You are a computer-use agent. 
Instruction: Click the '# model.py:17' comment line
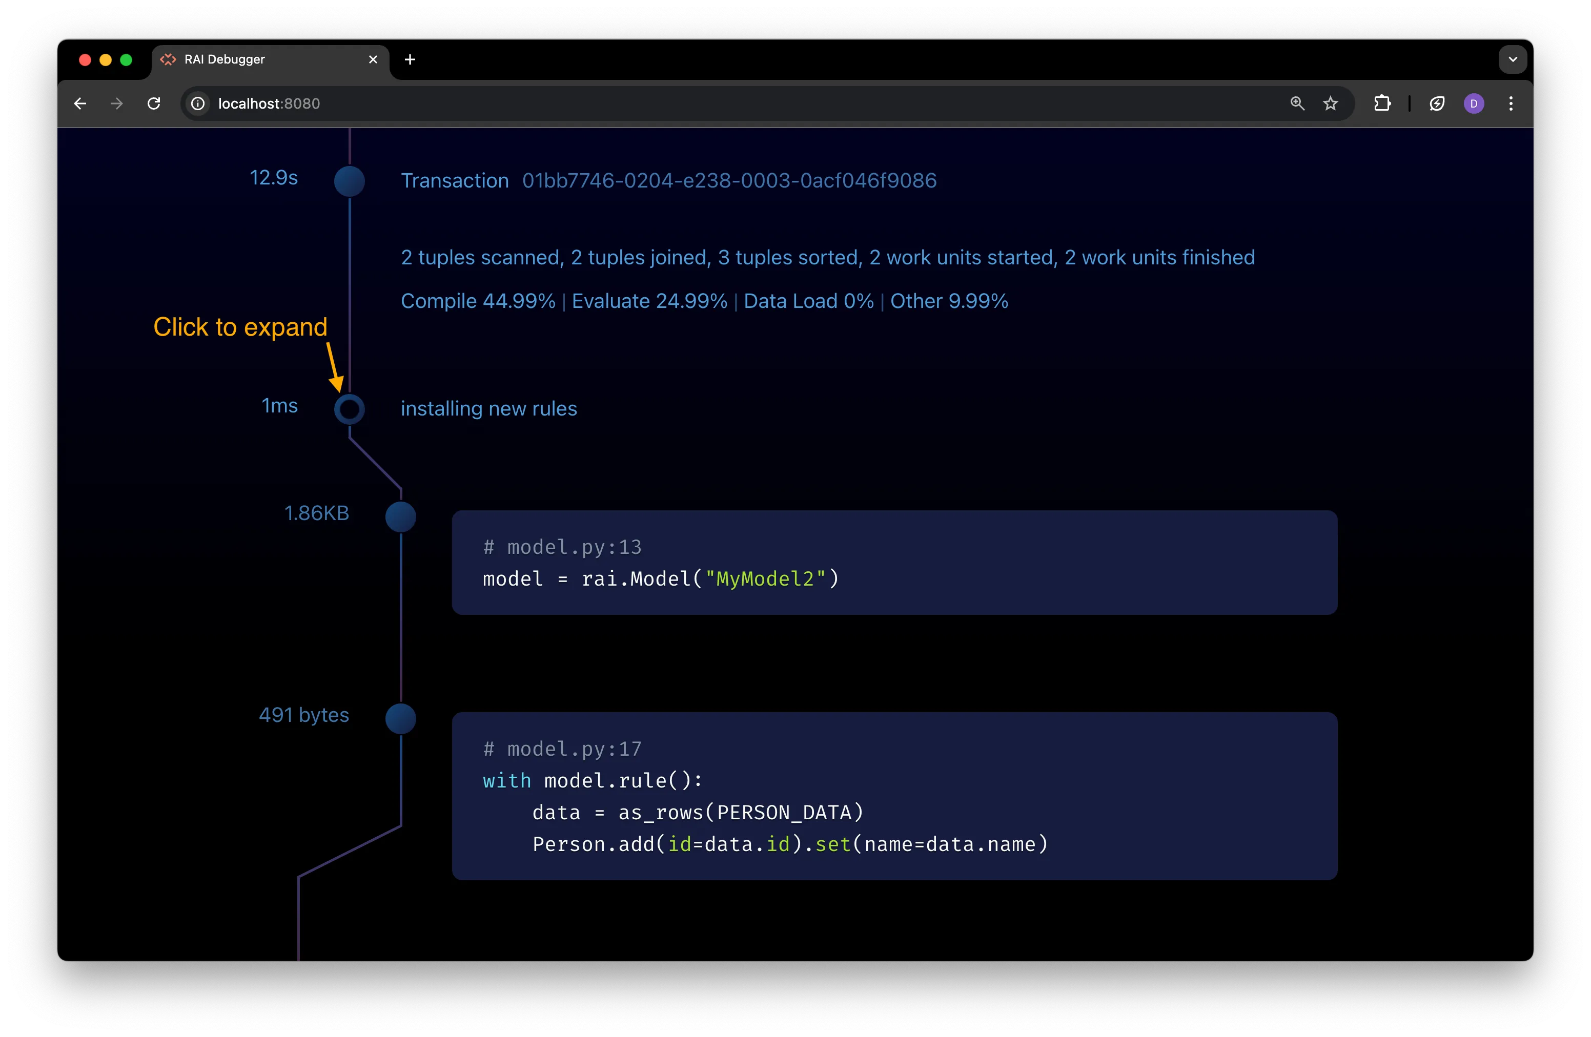[562, 749]
